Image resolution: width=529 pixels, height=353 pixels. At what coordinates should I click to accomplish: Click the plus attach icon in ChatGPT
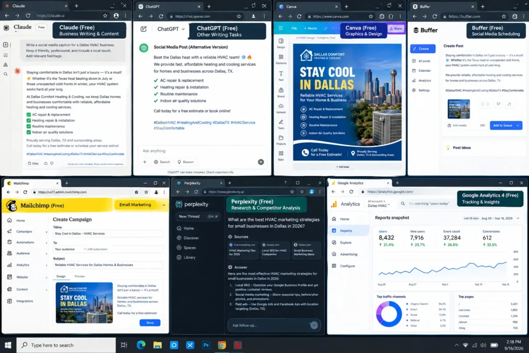[145, 162]
